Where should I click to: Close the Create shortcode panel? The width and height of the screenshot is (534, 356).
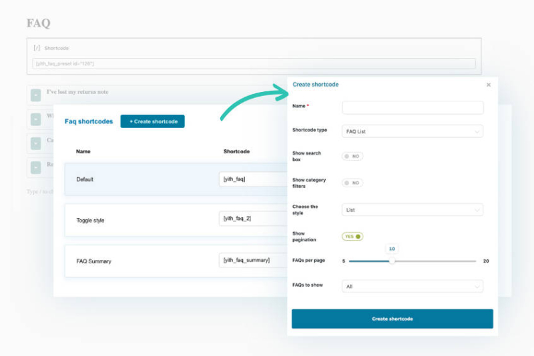click(x=489, y=85)
